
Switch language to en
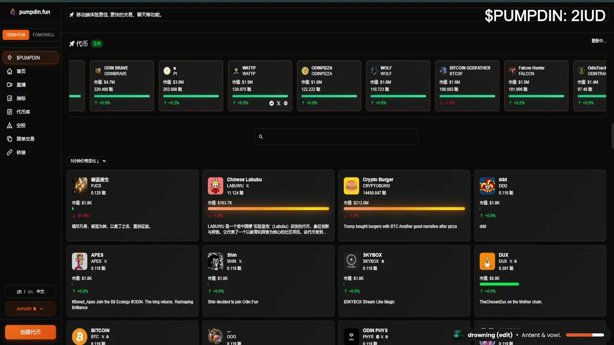click(30, 291)
